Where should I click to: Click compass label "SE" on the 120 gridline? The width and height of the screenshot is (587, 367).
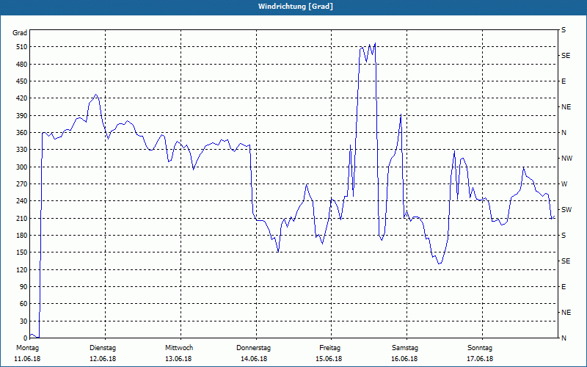(566, 261)
